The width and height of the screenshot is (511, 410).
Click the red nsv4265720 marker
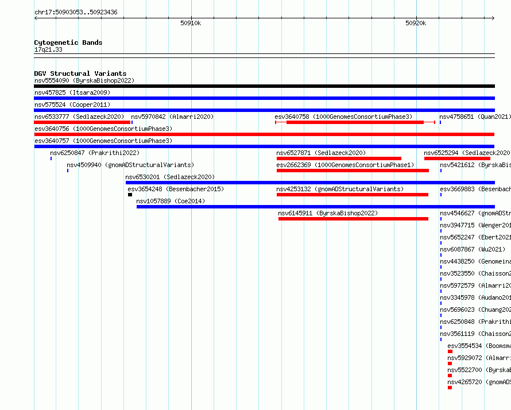tap(450, 388)
